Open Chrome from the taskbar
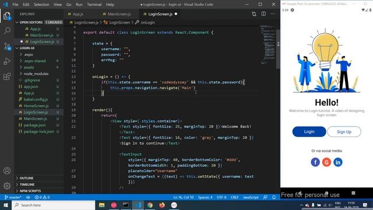Screen dimensions: 373x210 (x=150, y=205)
